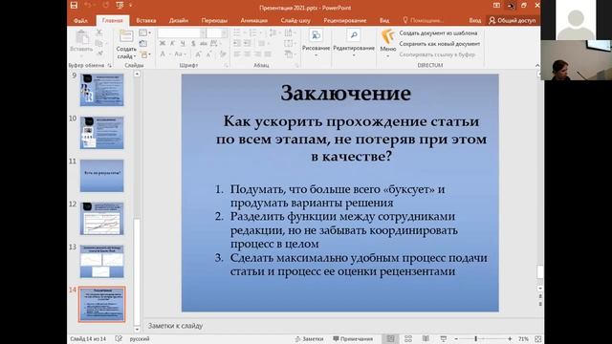Switch to the Вид ribbon tab
Screen dimensions: 612x344
384,20
